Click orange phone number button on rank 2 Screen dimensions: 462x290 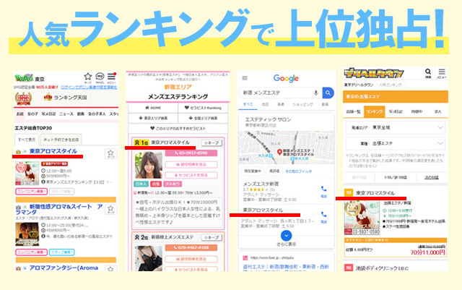point(191,247)
